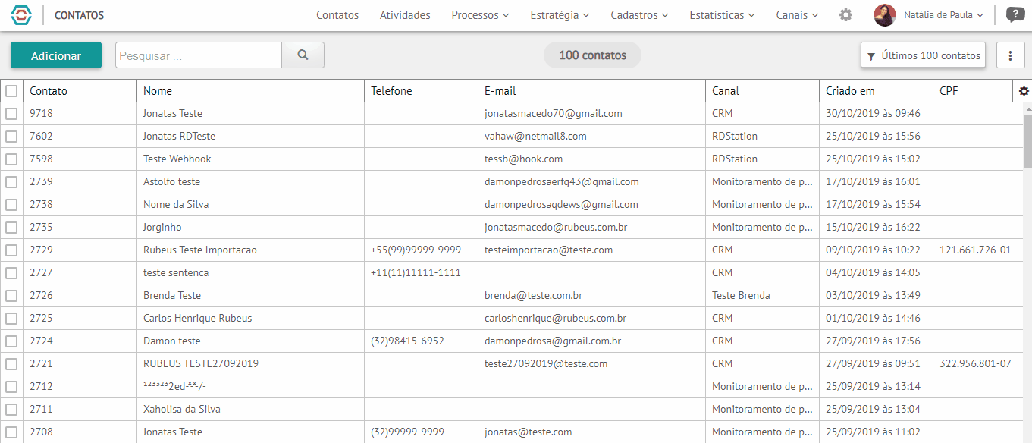Open table column settings gear

(1024, 91)
